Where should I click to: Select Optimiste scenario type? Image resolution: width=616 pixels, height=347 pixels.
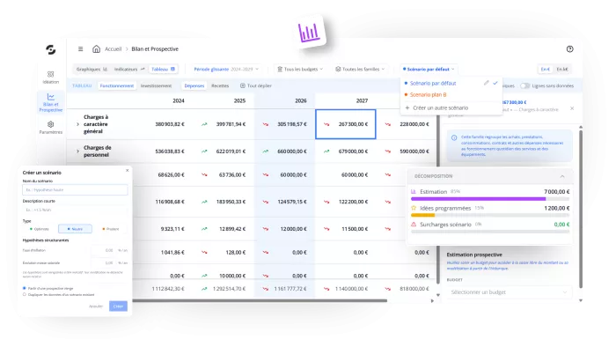(40, 229)
